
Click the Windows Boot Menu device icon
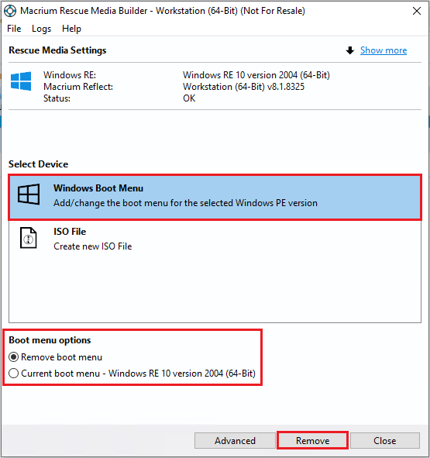[x=29, y=195]
